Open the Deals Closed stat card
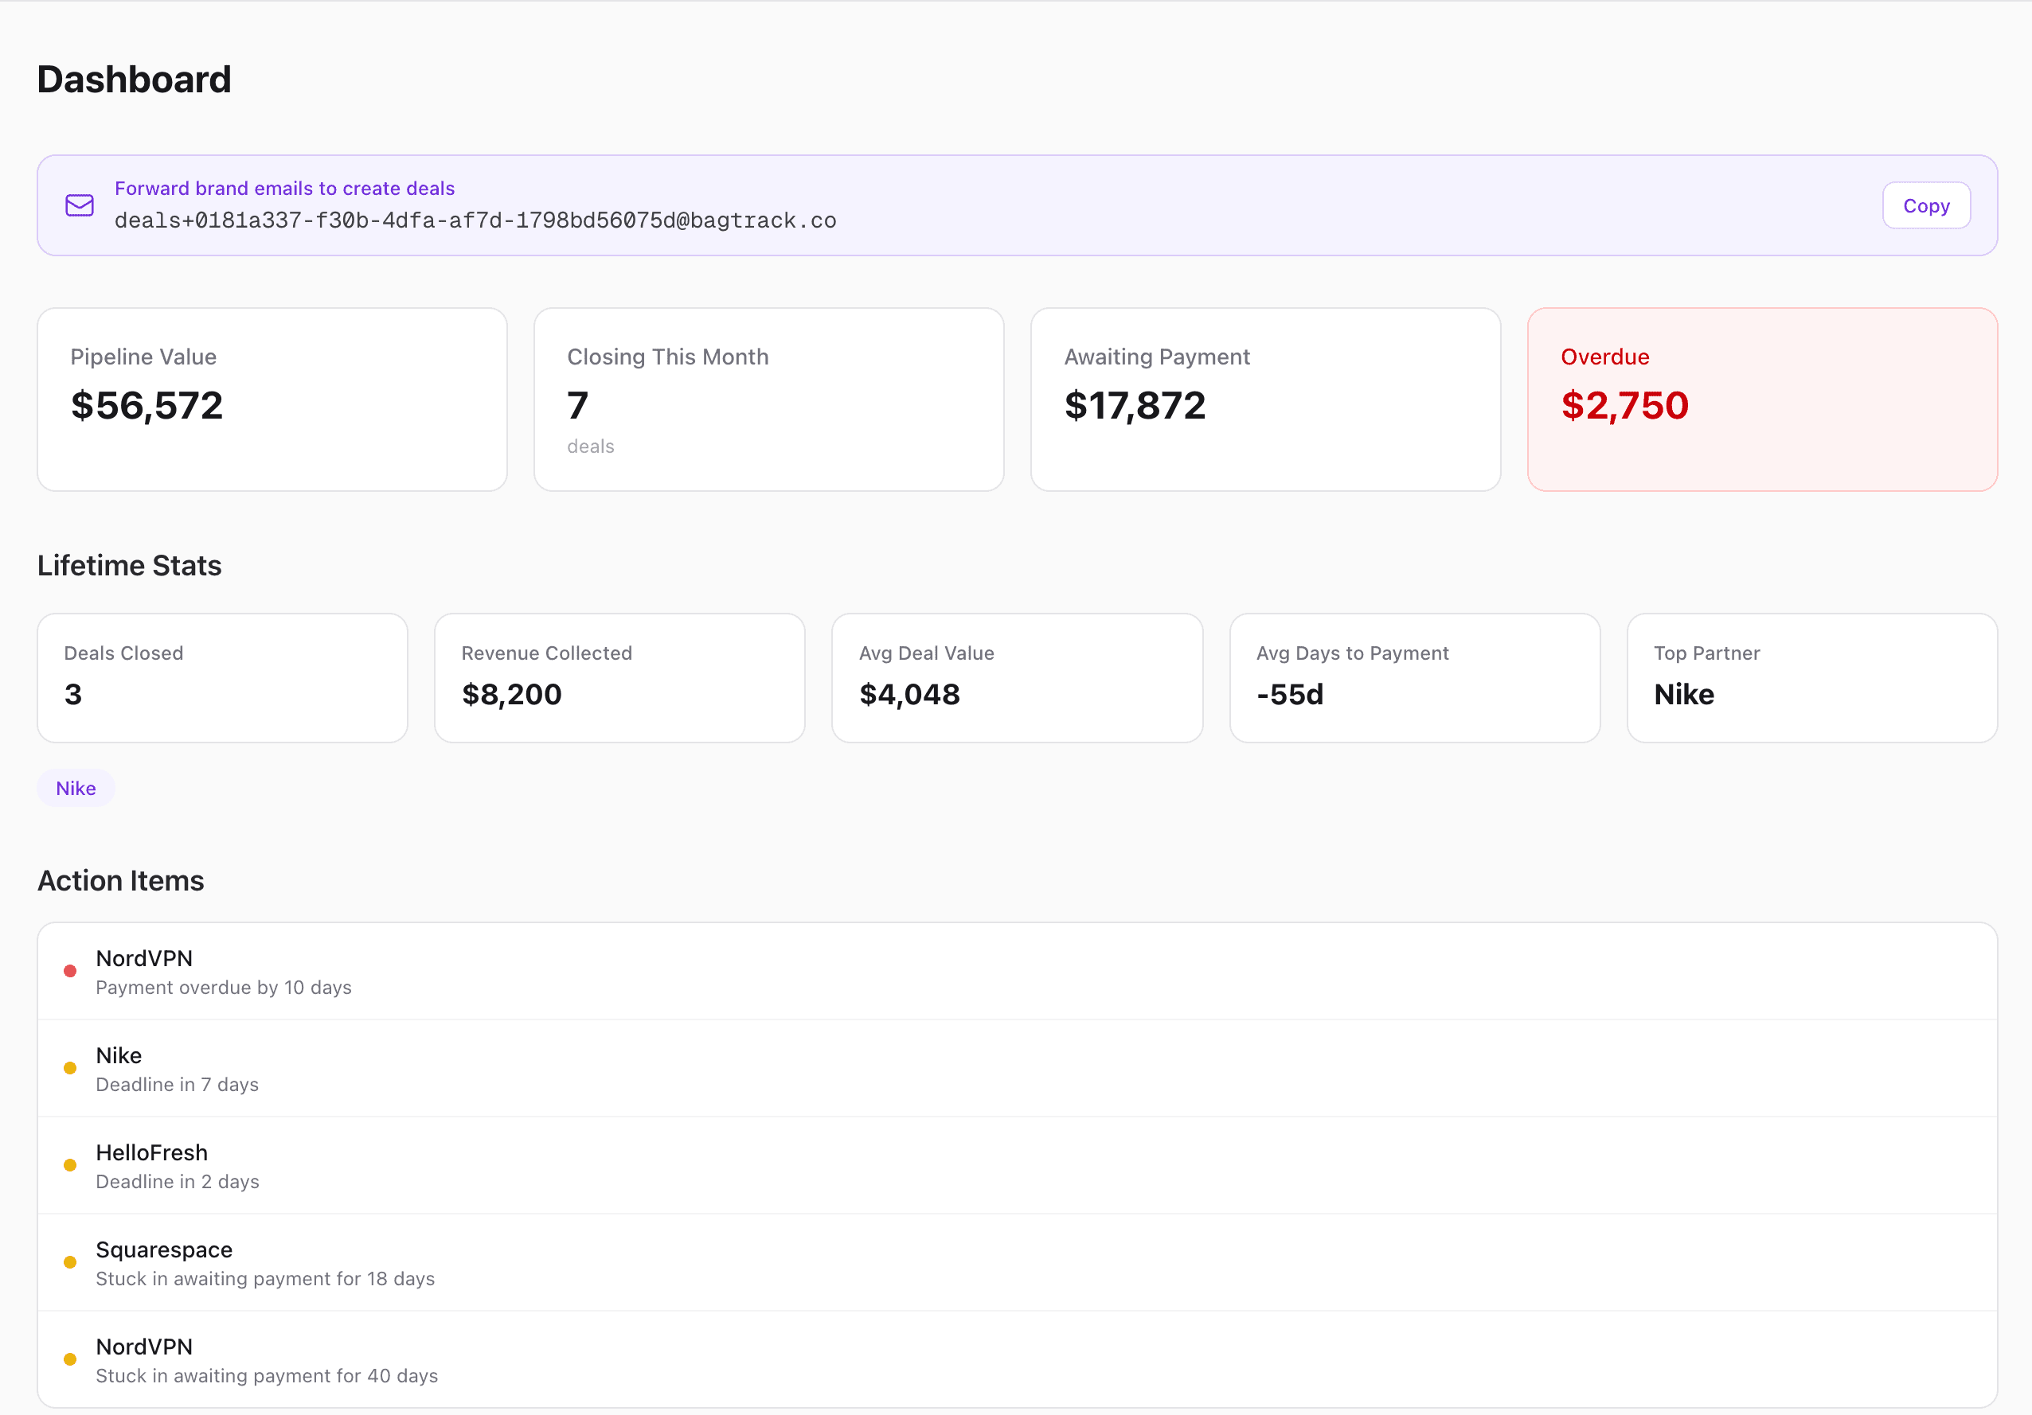The height and width of the screenshot is (1415, 2032). click(221, 677)
